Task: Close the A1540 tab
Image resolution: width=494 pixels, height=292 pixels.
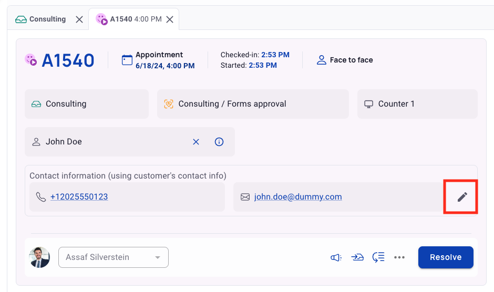Action: (170, 19)
